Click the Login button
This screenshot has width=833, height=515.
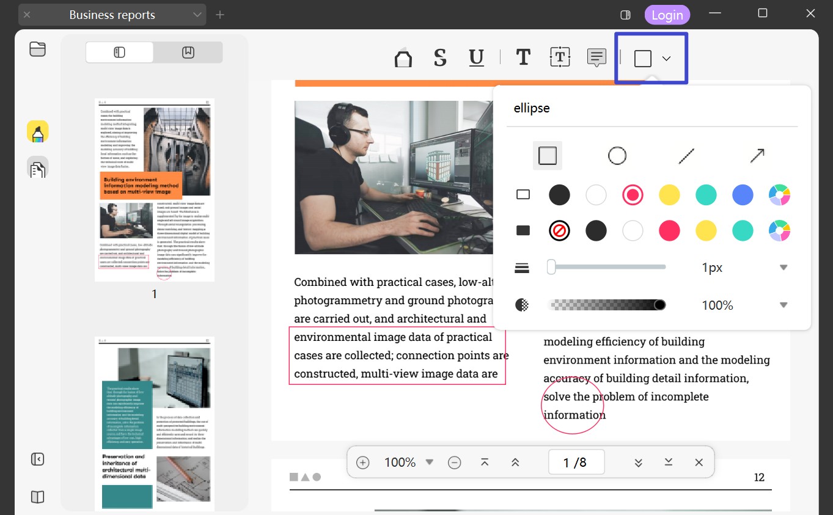tap(667, 15)
